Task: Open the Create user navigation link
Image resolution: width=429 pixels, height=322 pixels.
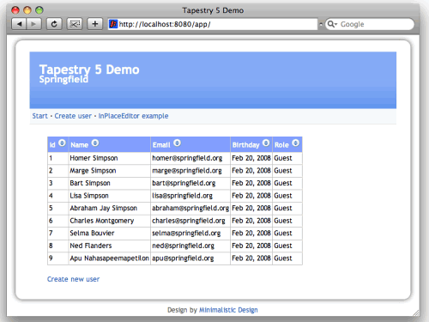Action: click(x=73, y=116)
